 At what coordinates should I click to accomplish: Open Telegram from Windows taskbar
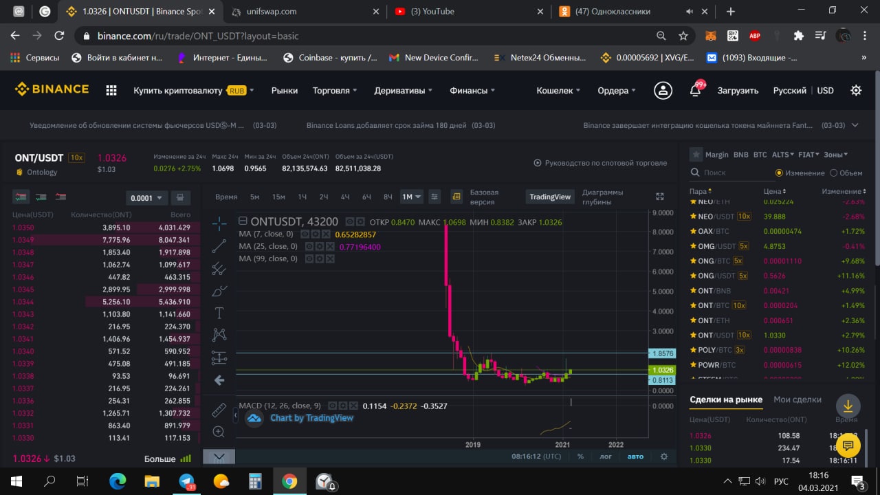click(x=187, y=481)
